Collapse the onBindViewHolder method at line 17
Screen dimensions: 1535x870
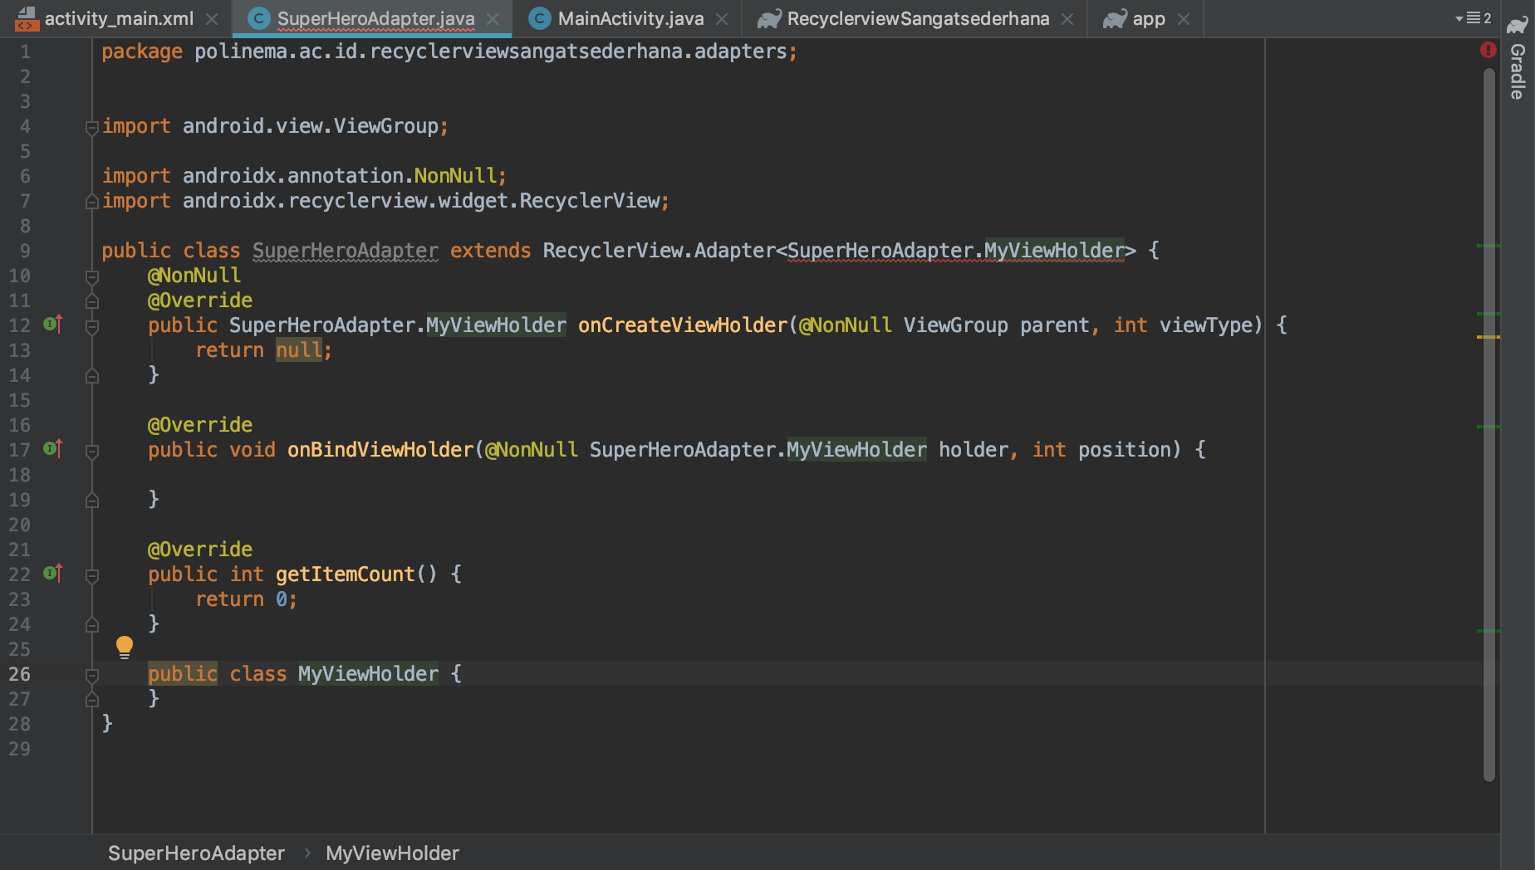tap(92, 452)
